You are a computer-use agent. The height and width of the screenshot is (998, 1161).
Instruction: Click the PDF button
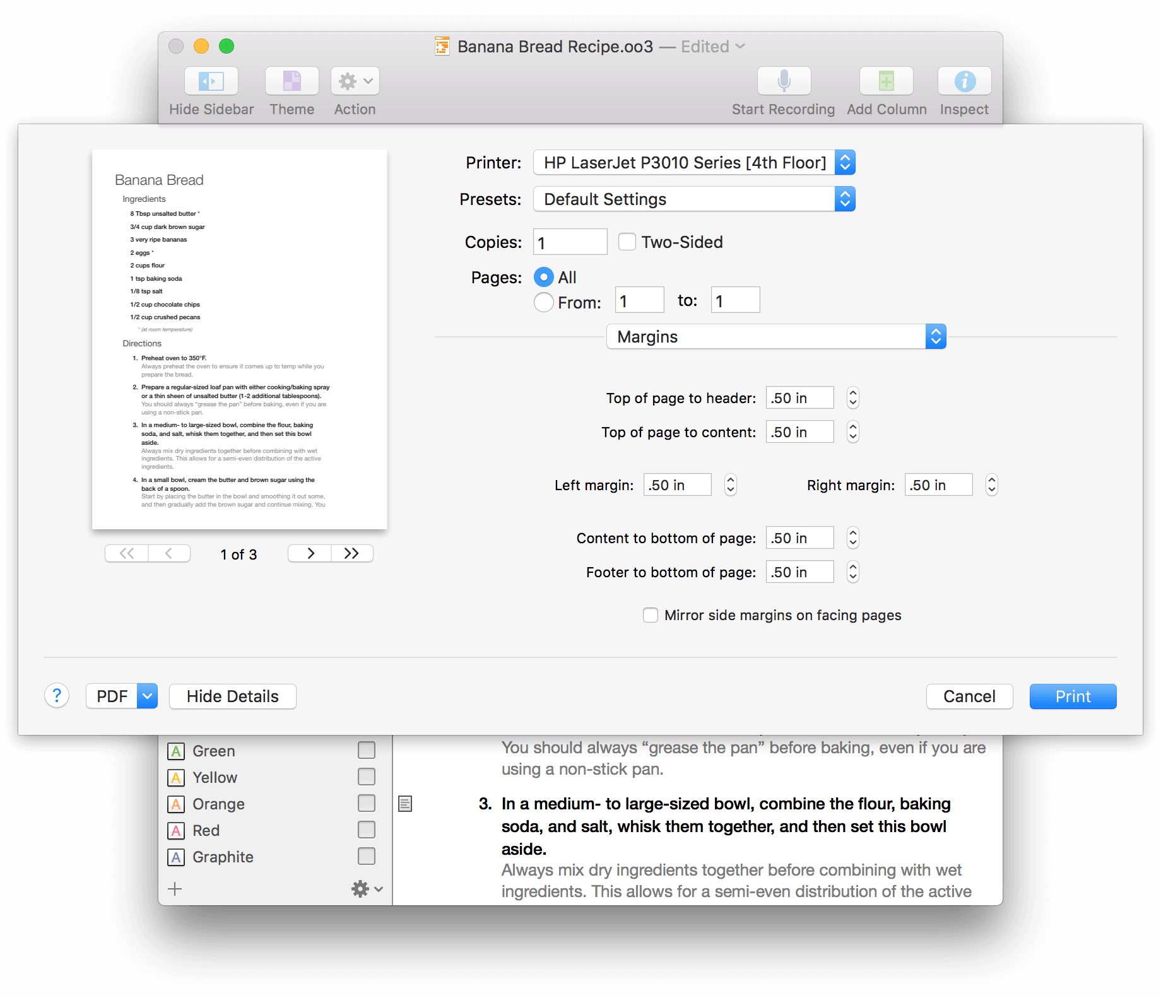112,696
